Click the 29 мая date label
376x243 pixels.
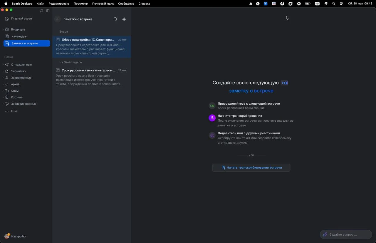(x=122, y=40)
